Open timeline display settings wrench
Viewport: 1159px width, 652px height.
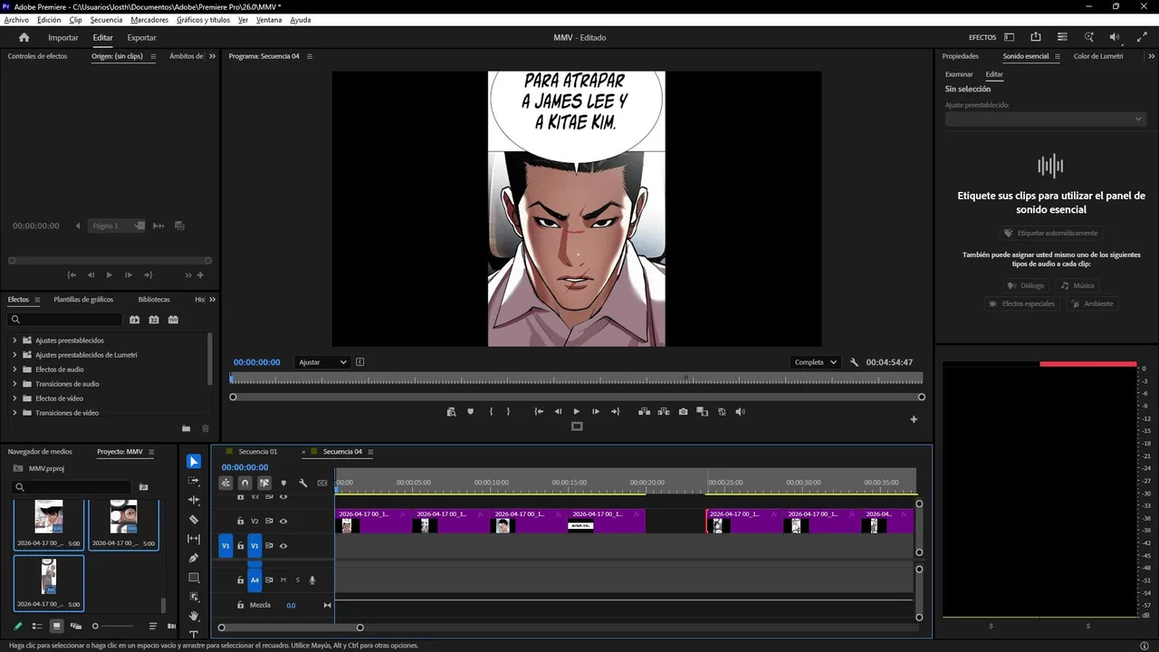(x=303, y=484)
